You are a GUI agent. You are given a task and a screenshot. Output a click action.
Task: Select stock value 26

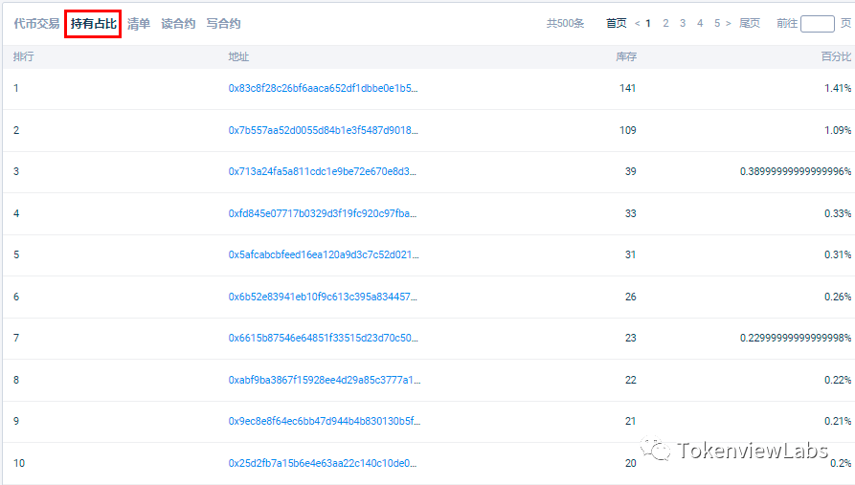[630, 297]
